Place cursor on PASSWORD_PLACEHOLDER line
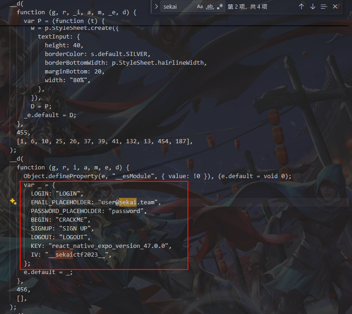This screenshot has width=352, height=314. point(69,211)
